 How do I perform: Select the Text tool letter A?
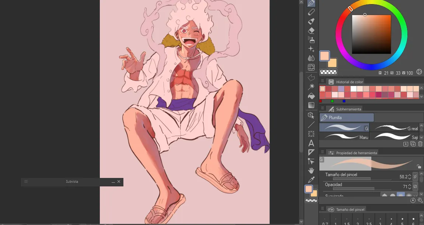pos(311,143)
